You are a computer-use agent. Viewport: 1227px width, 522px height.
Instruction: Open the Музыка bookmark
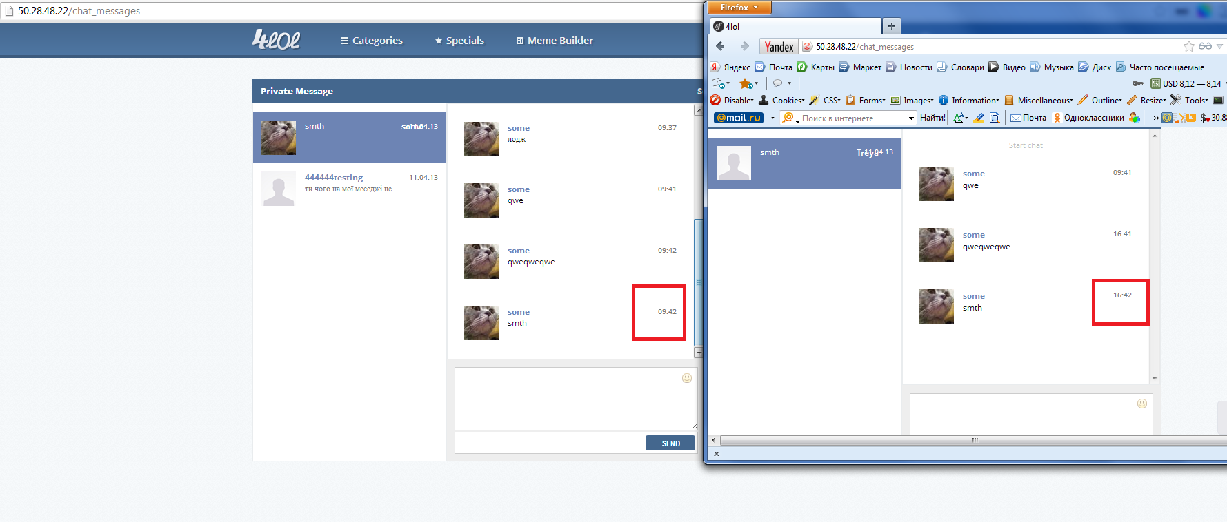pyautogui.click(x=1052, y=67)
